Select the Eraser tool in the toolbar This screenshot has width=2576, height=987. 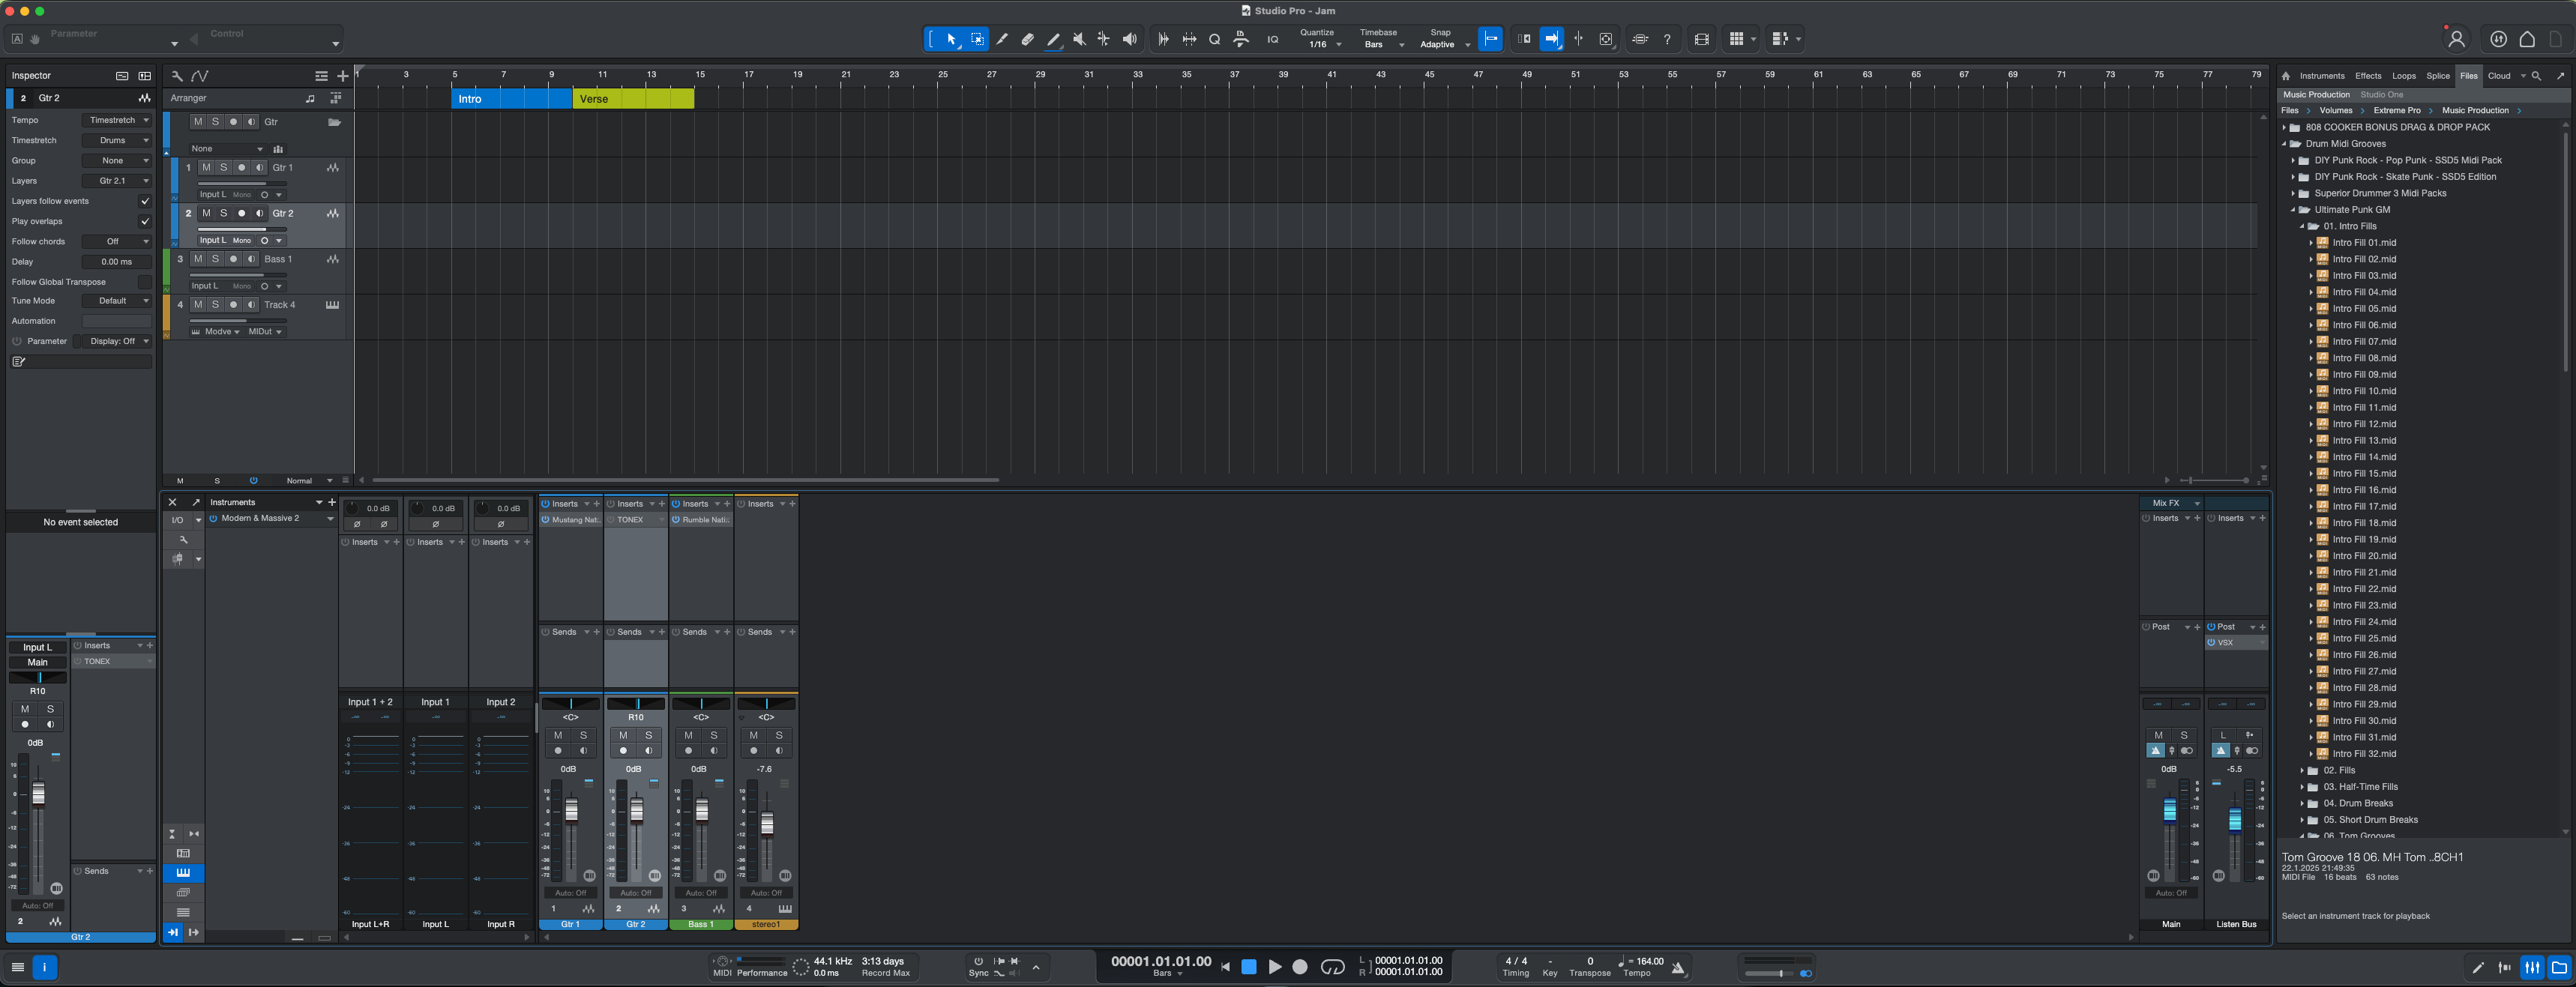click(x=1028, y=39)
